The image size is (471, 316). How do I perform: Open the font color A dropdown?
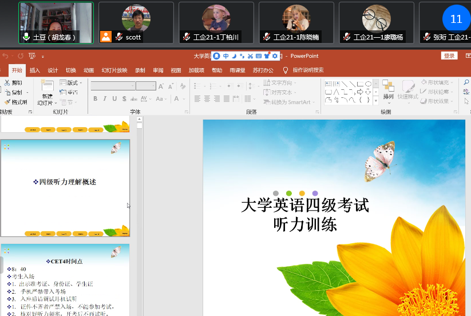click(x=183, y=99)
